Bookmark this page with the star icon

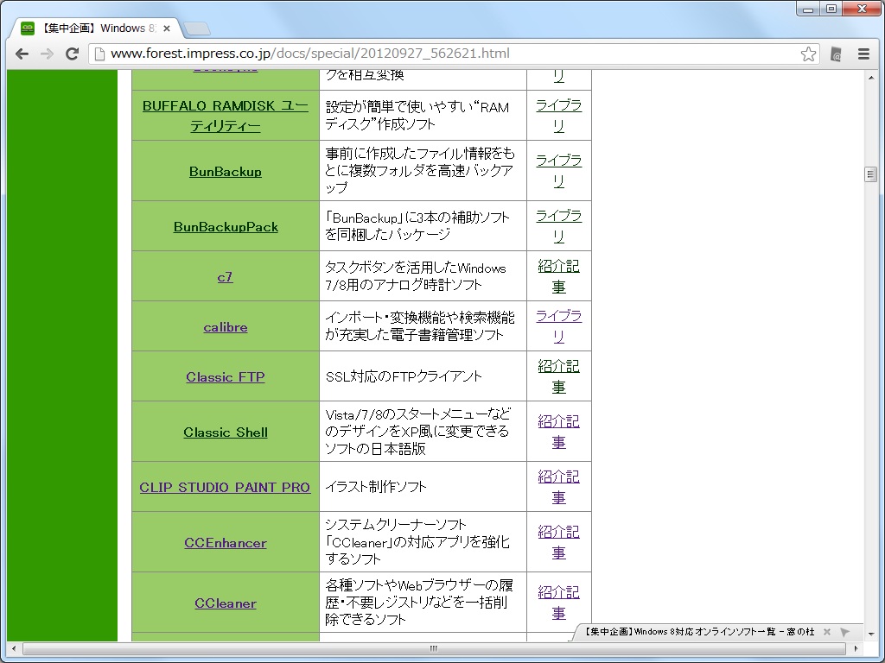tap(808, 54)
